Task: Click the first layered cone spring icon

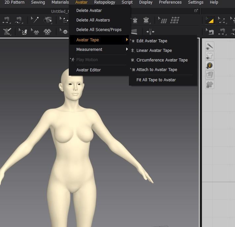Action: pyautogui.click(x=135, y=20)
